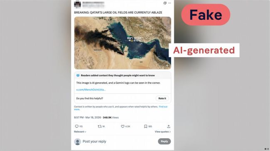Like the post with the heart icon
The image size is (270, 151).
[123, 127]
